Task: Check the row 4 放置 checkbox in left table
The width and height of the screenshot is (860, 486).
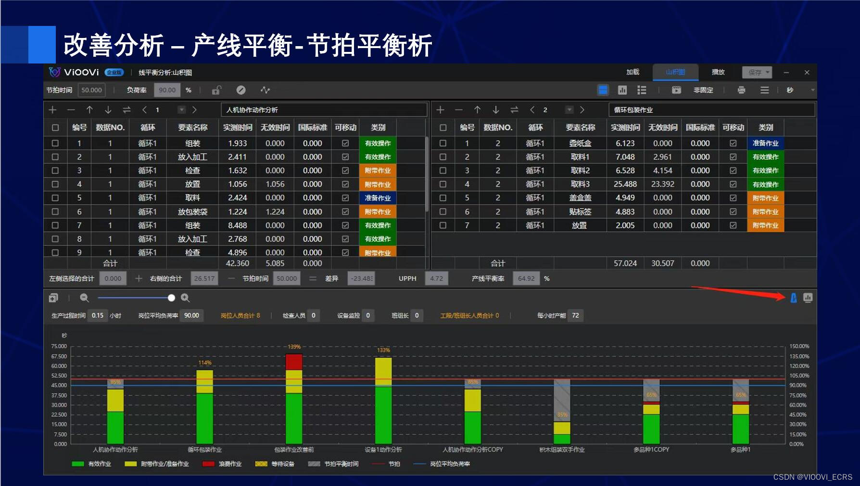Action: pyautogui.click(x=55, y=184)
